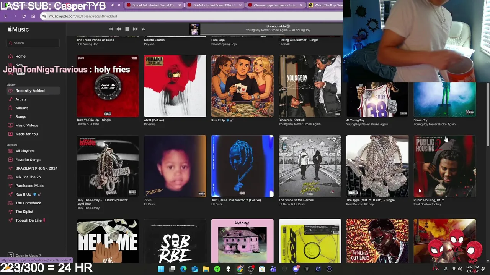Open Discord from the taskbar

pyautogui.click(x=296, y=269)
